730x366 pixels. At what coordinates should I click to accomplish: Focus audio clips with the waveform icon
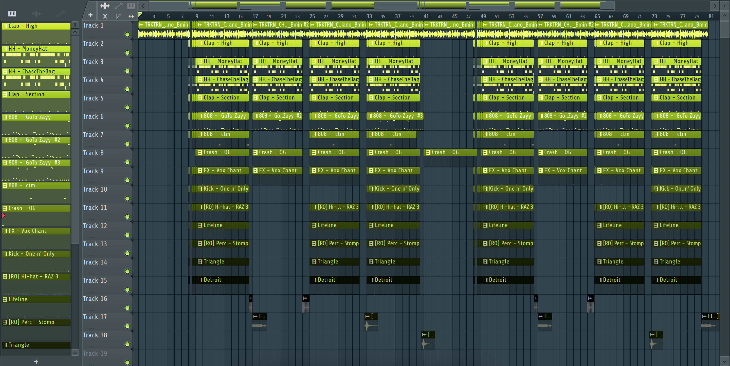coord(105,5)
